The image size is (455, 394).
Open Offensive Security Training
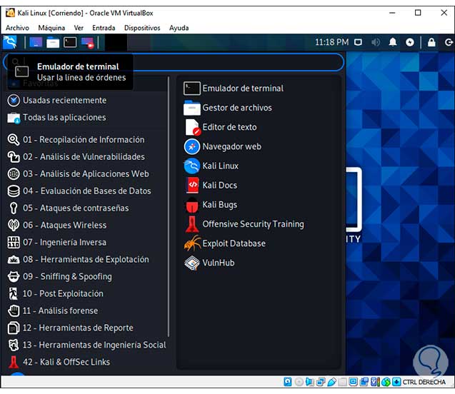coord(244,224)
